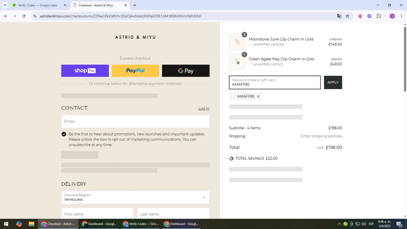Open the tab search dropdown arrow
This screenshot has height=229, width=407.
[x=5, y=5]
